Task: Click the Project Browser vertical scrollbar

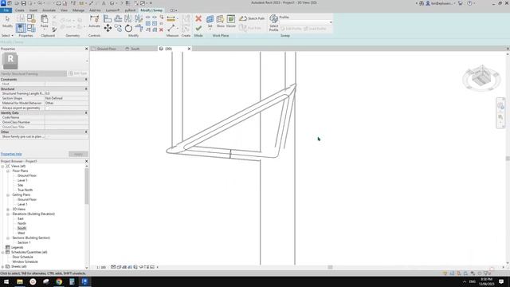Action: click(x=87, y=187)
